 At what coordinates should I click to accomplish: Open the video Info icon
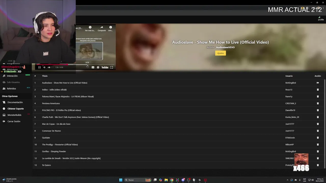(x=111, y=27)
